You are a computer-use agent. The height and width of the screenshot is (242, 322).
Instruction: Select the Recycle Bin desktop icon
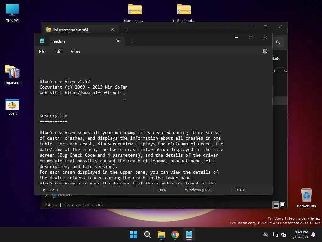tap(306, 199)
